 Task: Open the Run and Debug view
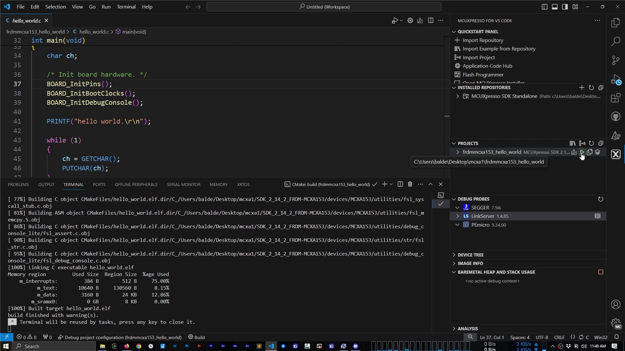tap(615, 79)
